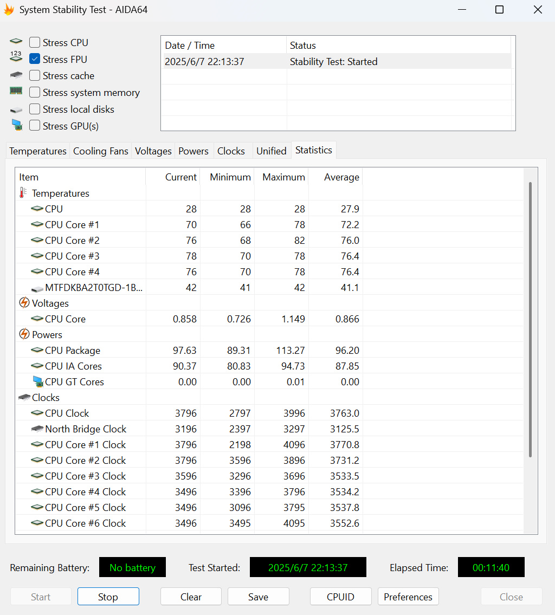The height and width of the screenshot is (615, 555).
Task: Open the Voltages tab
Action: pyautogui.click(x=153, y=151)
